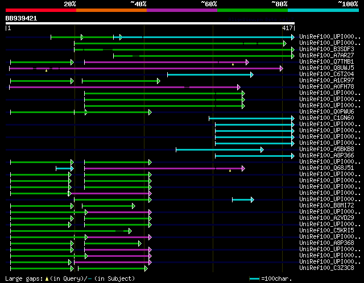Screen dimensions: 364x283
Task: Click the cyan ~100% color band
Action: [x=324, y=10]
